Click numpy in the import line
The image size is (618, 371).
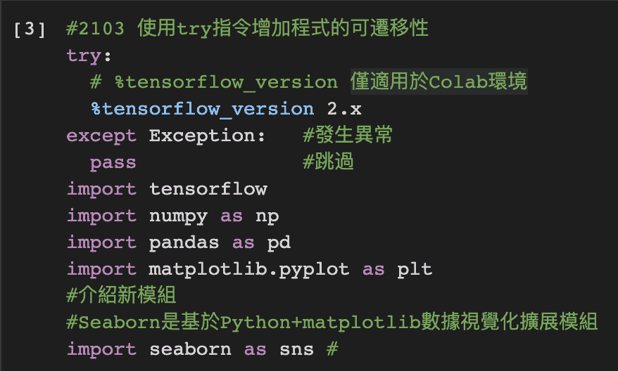[179, 216]
